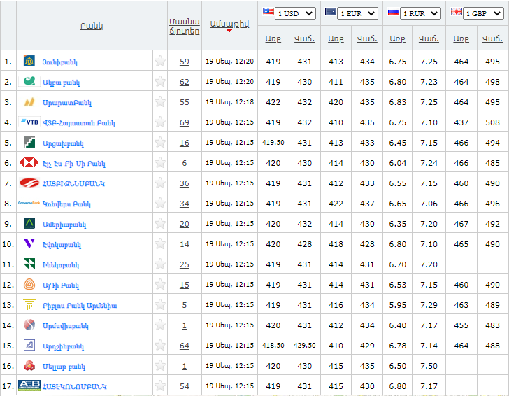Sort by USD Առք buy column

click(x=273, y=39)
